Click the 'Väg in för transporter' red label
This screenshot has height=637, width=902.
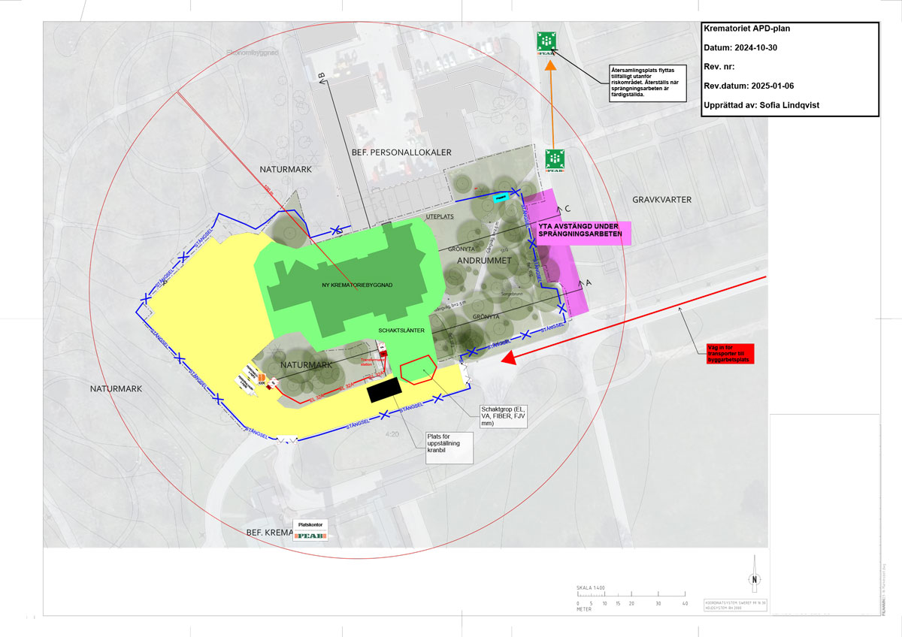(731, 353)
